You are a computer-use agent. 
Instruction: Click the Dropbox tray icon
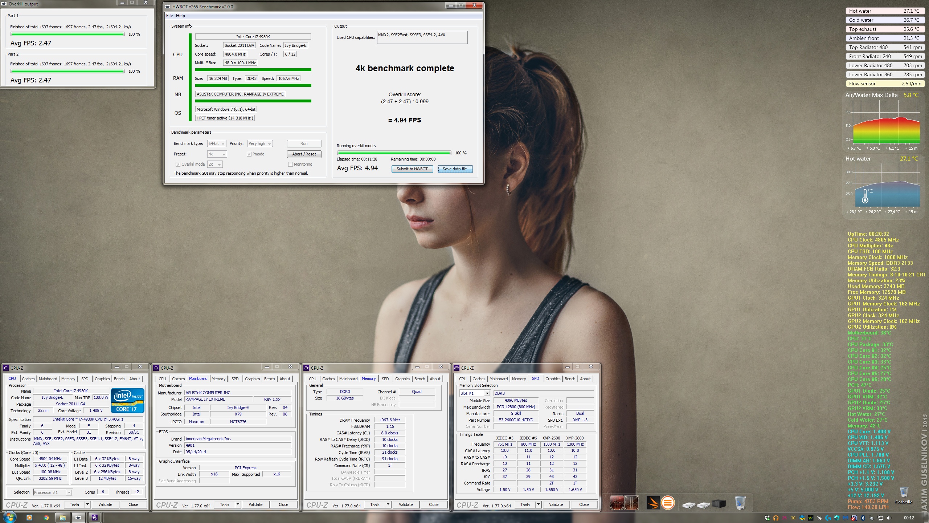(767, 518)
